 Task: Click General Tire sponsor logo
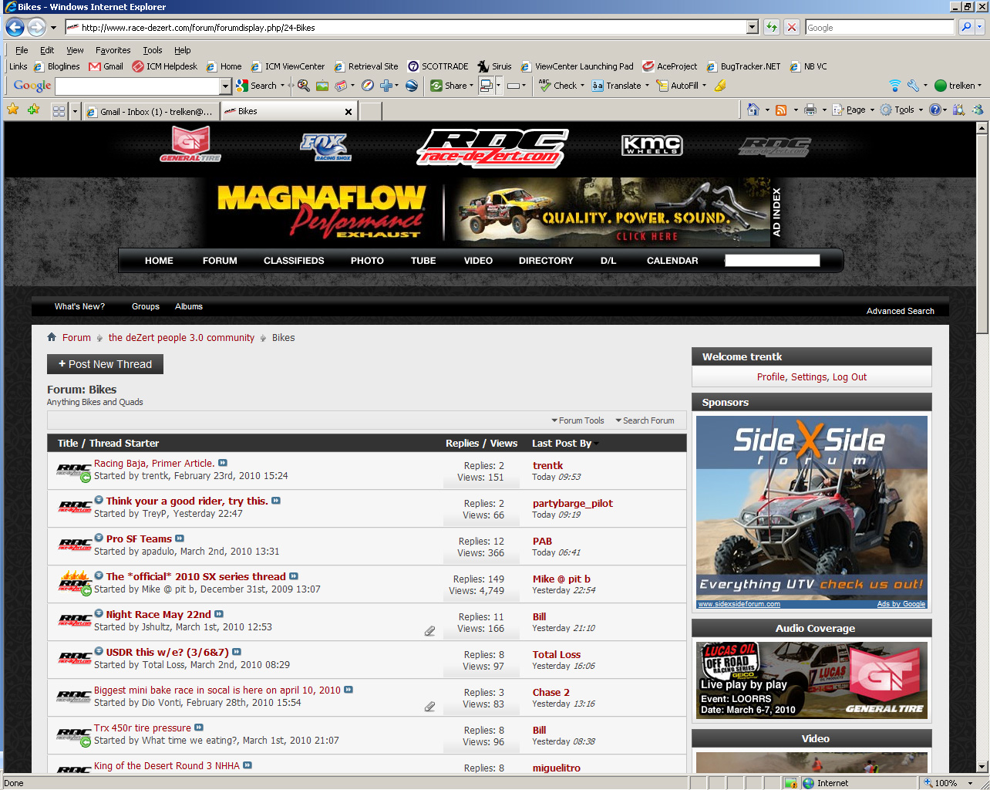click(190, 143)
